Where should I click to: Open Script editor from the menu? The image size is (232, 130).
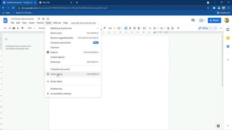72,81
